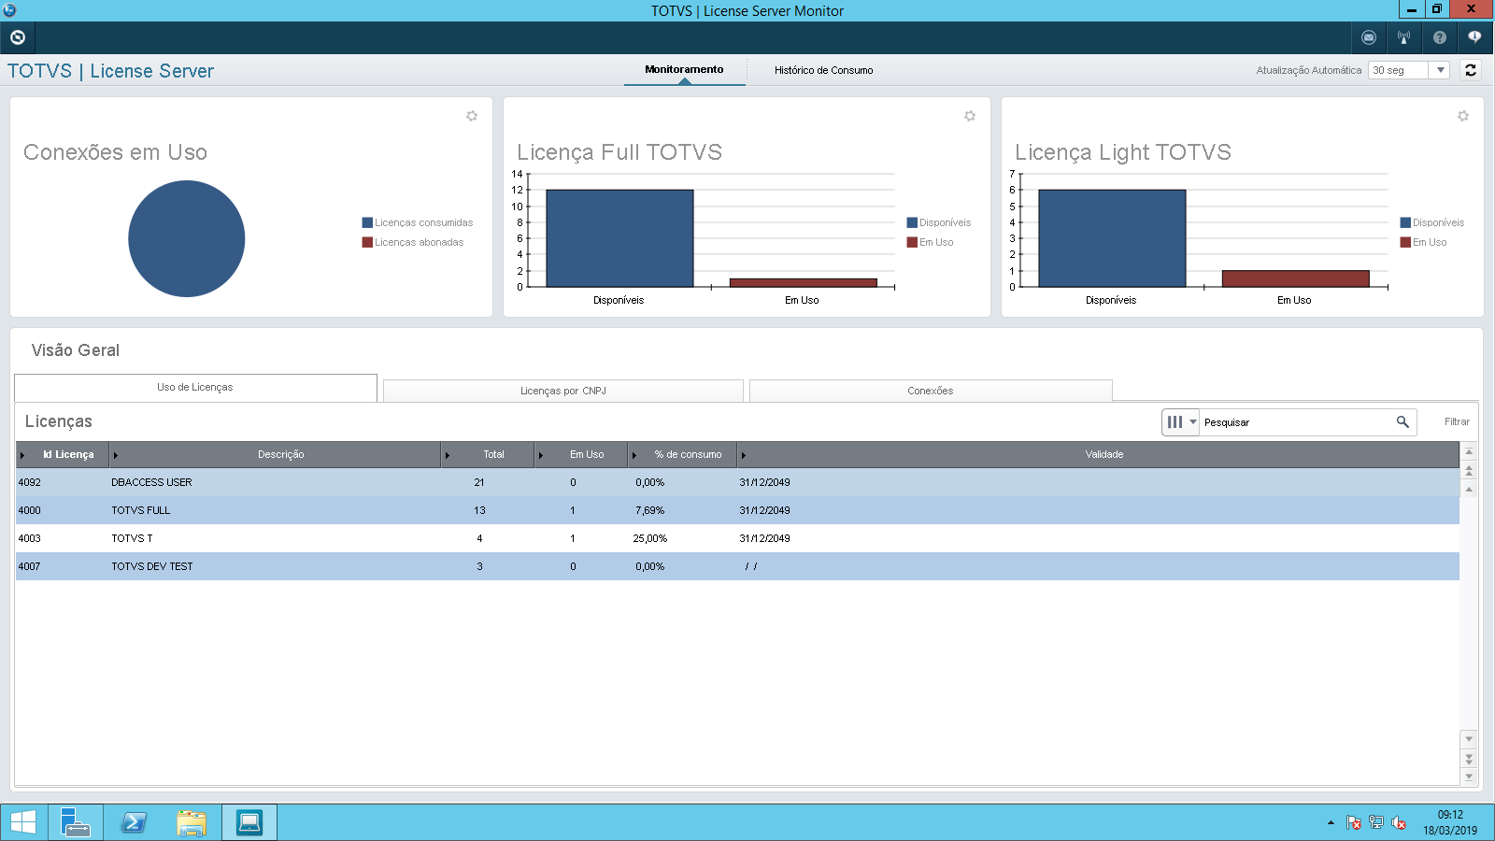Switch to the Monitoramento tab

[x=684, y=70]
